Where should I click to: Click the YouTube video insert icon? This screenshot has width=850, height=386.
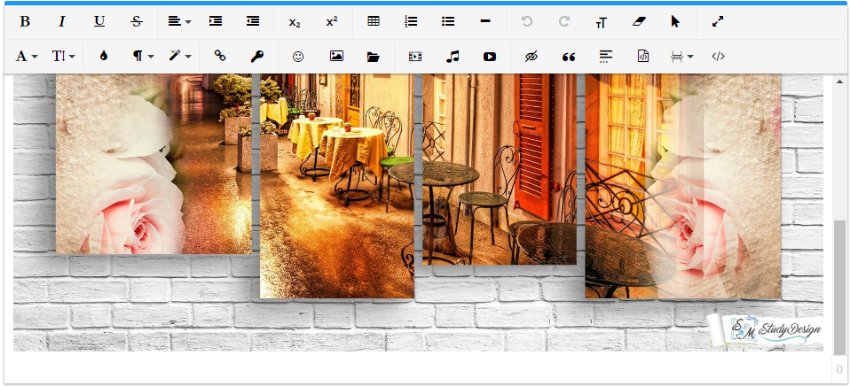[x=490, y=56]
